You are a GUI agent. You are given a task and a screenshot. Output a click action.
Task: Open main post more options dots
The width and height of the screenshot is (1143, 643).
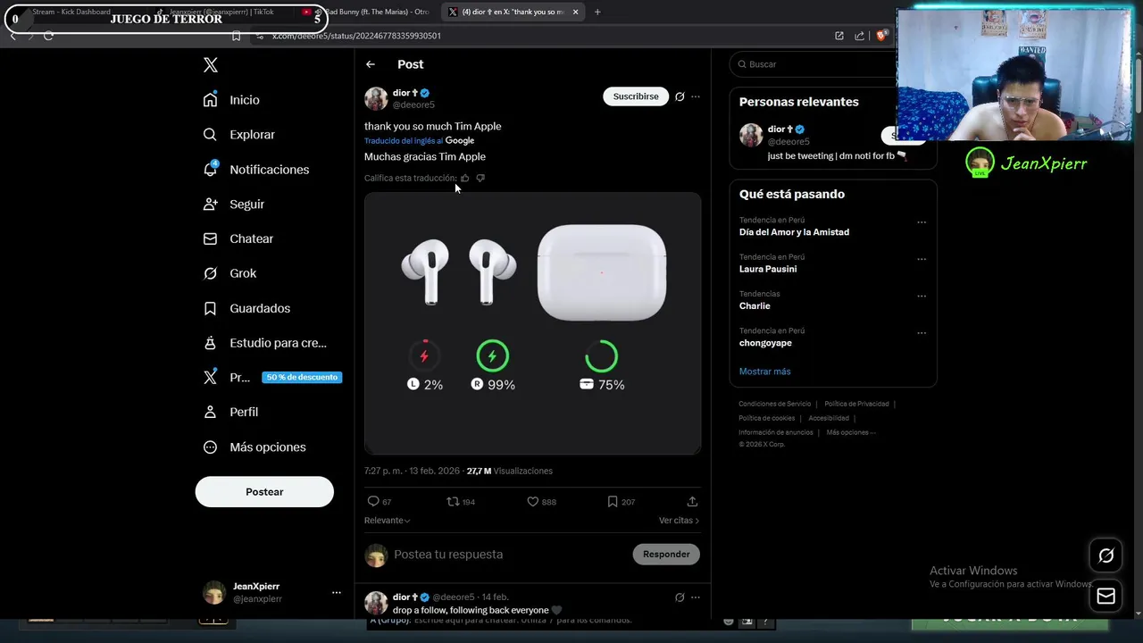[696, 96]
